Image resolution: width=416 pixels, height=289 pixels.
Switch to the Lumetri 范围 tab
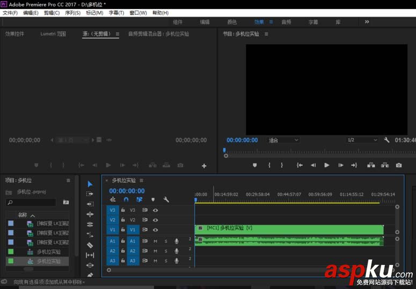pyautogui.click(x=53, y=34)
